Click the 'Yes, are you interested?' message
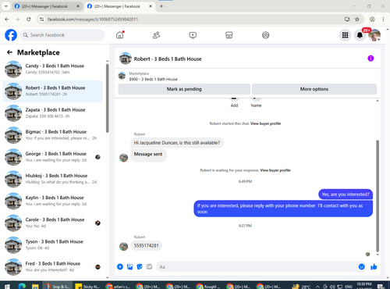 (346, 194)
